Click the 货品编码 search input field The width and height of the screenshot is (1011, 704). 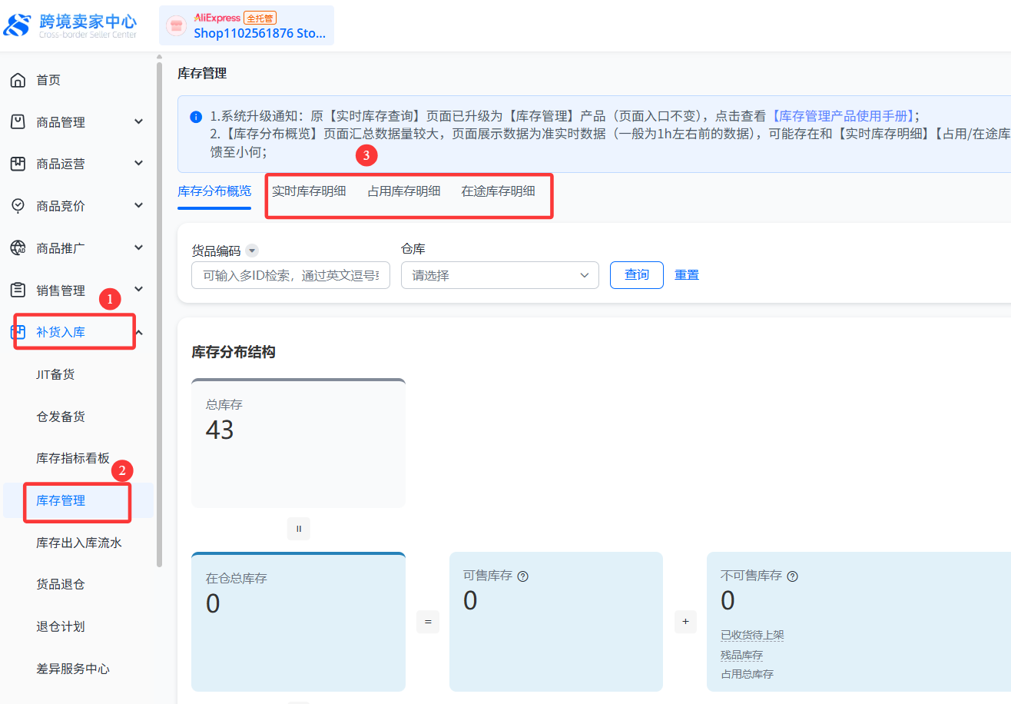(290, 275)
